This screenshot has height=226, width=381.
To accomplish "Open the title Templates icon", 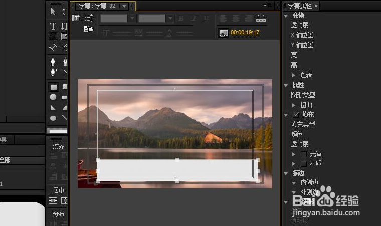I will click(88, 29).
